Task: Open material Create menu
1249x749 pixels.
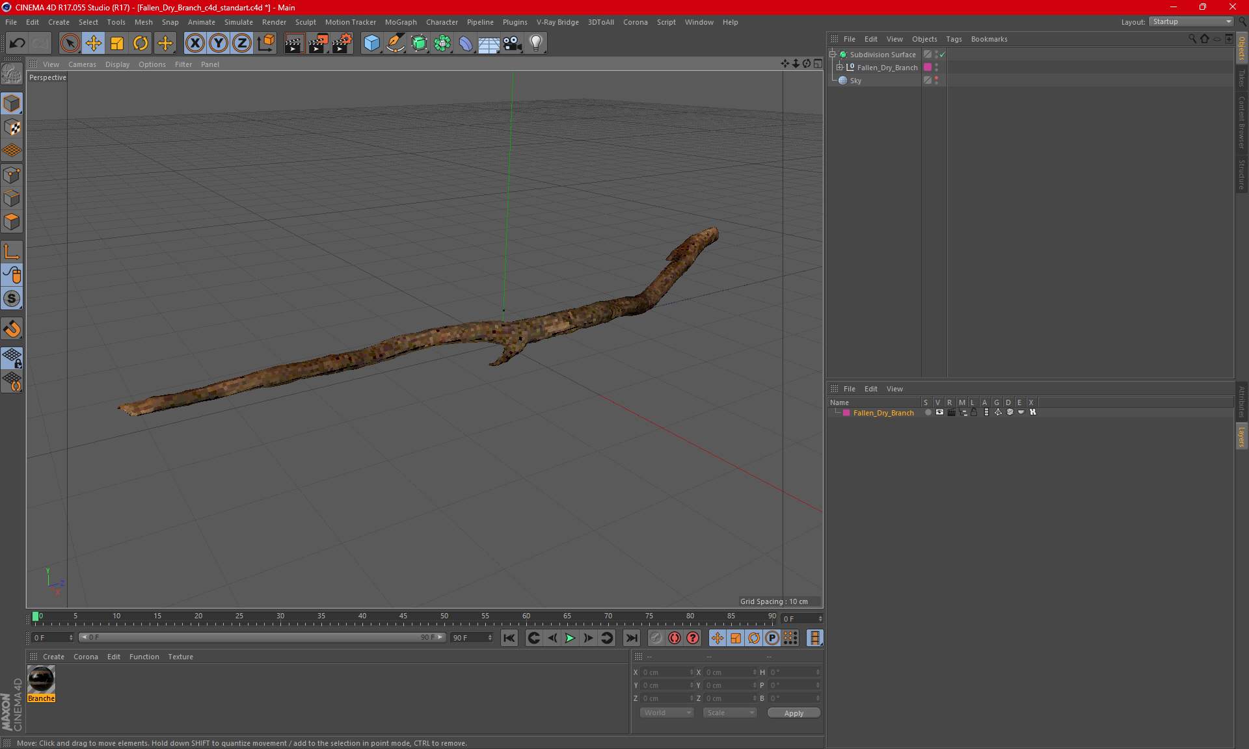Action: [53, 657]
